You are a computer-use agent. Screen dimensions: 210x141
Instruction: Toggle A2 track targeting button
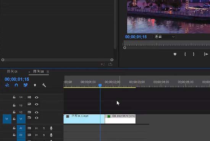tap(21, 135)
